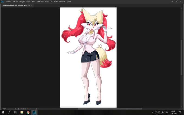
Task: Close the Braixen Secretaria.psd document tab
Action: tap(32, 5)
